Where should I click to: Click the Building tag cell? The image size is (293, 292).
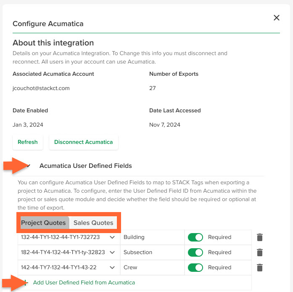(x=152, y=237)
